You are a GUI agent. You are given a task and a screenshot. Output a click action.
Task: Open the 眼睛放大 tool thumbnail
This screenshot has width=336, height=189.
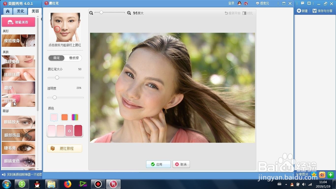click(18, 122)
